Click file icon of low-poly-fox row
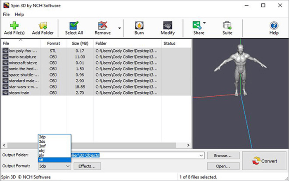The image size is (289, 181). 5,51
